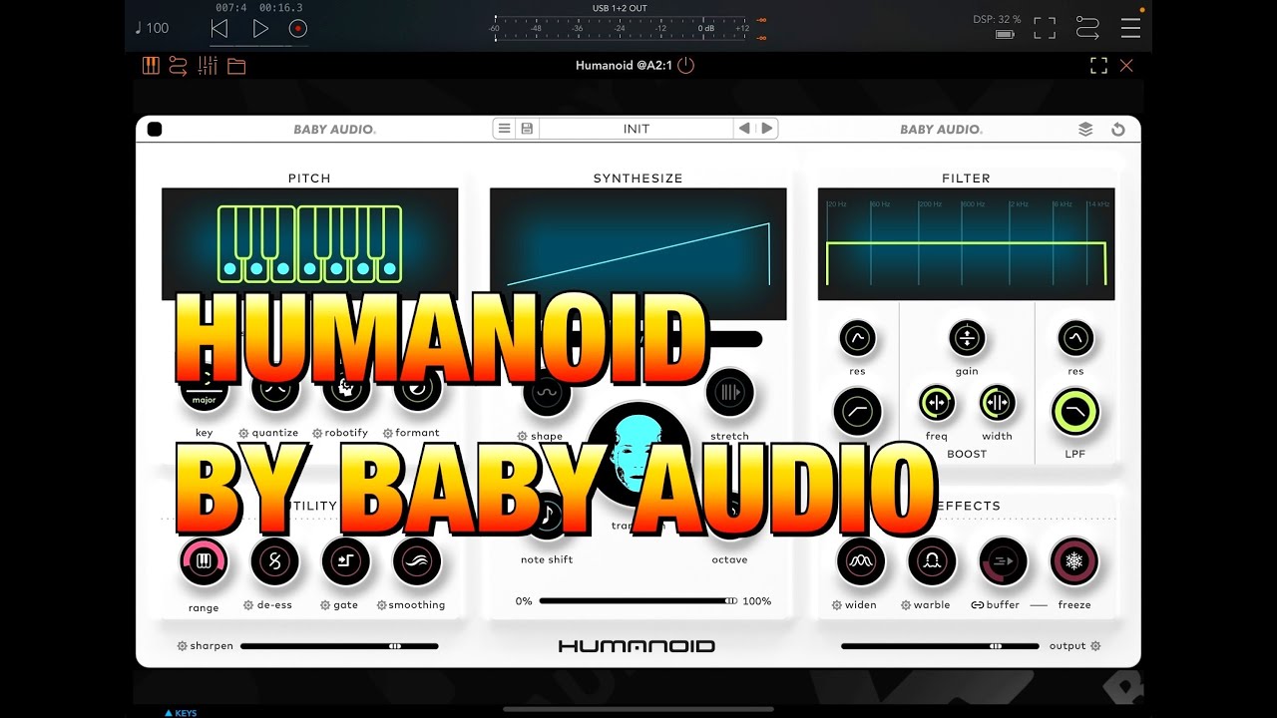Click the next preset arrow
This screenshot has height=718, width=1277.
click(766, 128)
